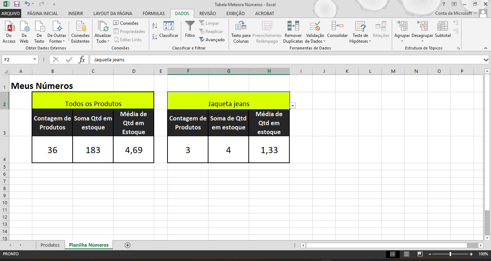Viewport: 491px width, 261px height.
Task: Switch to FÓRMULAS tab
Action: tap(153, 13)
